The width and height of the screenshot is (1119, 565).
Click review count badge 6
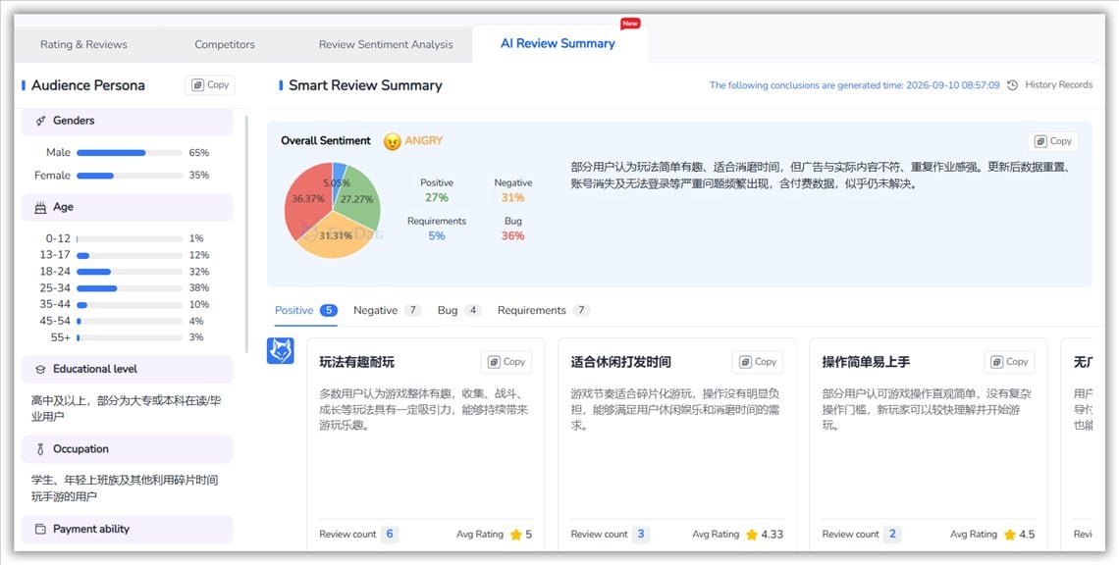click(x=389, y=534)
